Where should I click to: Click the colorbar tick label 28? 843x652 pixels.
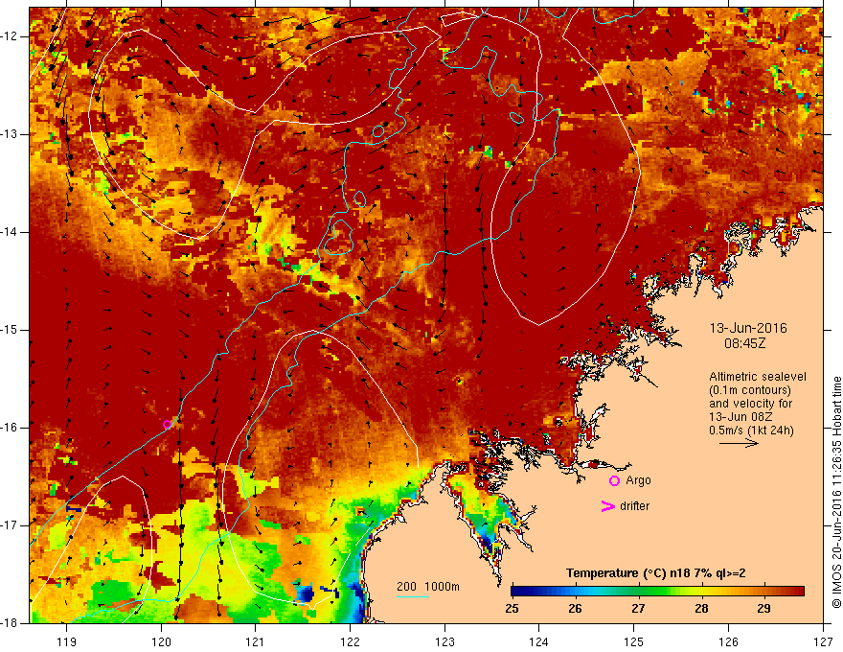tap(701, 609)
